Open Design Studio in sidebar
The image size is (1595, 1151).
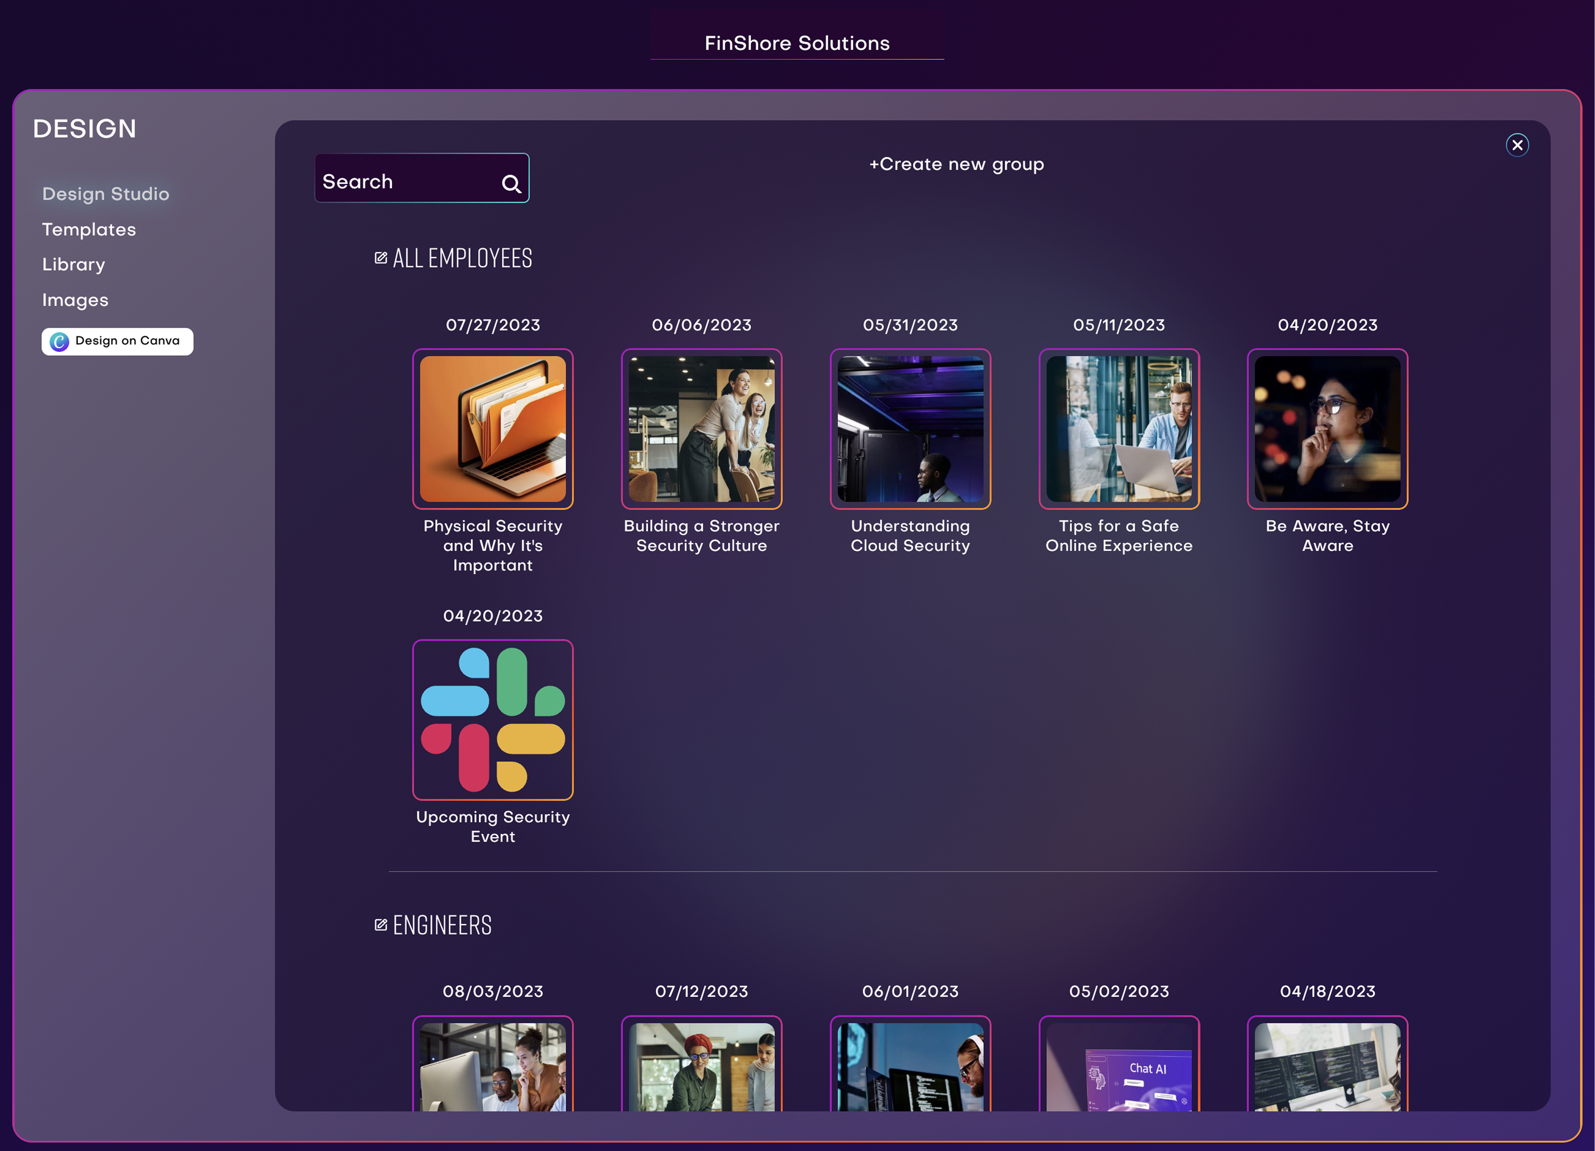(x=105, y=194)
